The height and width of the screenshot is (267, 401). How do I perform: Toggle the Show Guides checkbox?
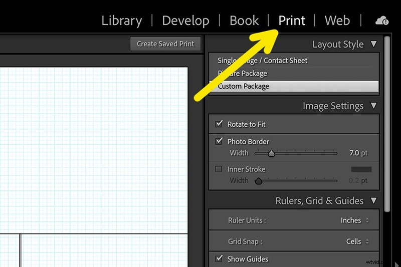click(x=219, y=258)
